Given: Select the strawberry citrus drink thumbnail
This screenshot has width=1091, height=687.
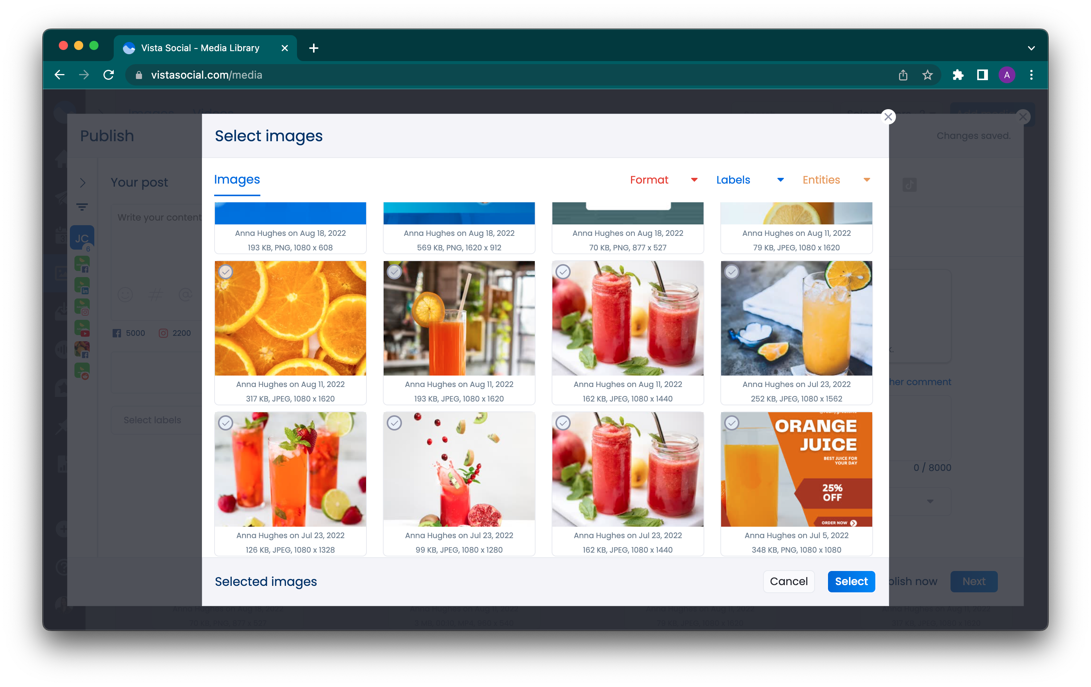Looking at the screenshot, I should pos(290,469).
